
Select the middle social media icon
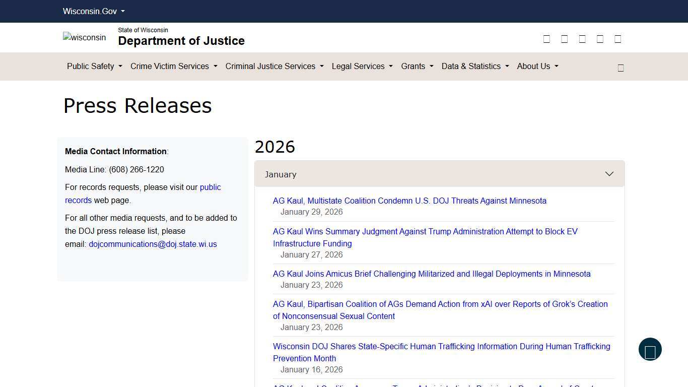[582, 39]
